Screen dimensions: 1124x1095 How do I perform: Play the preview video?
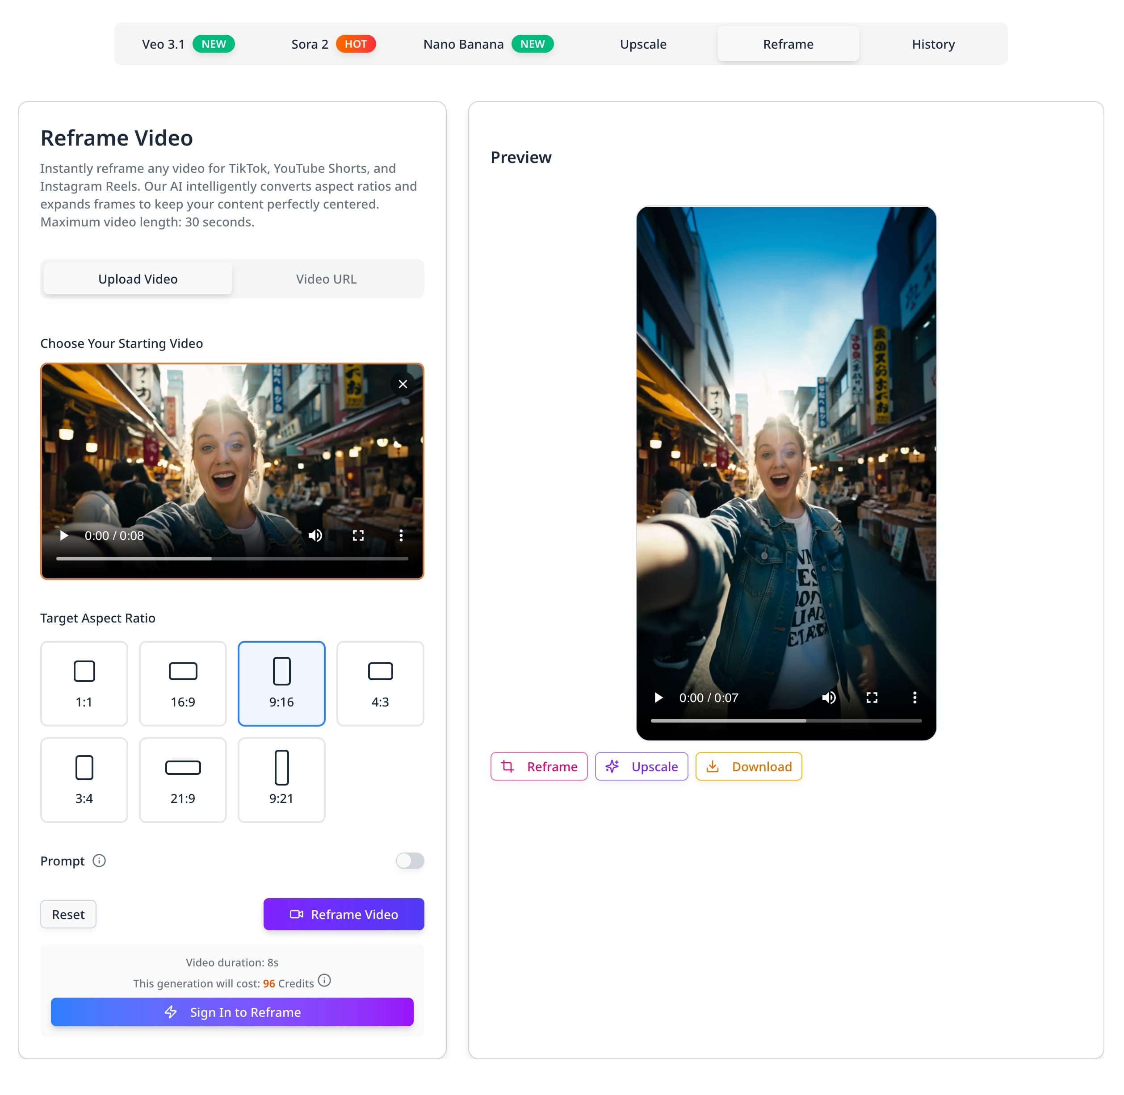pos(658,698)
